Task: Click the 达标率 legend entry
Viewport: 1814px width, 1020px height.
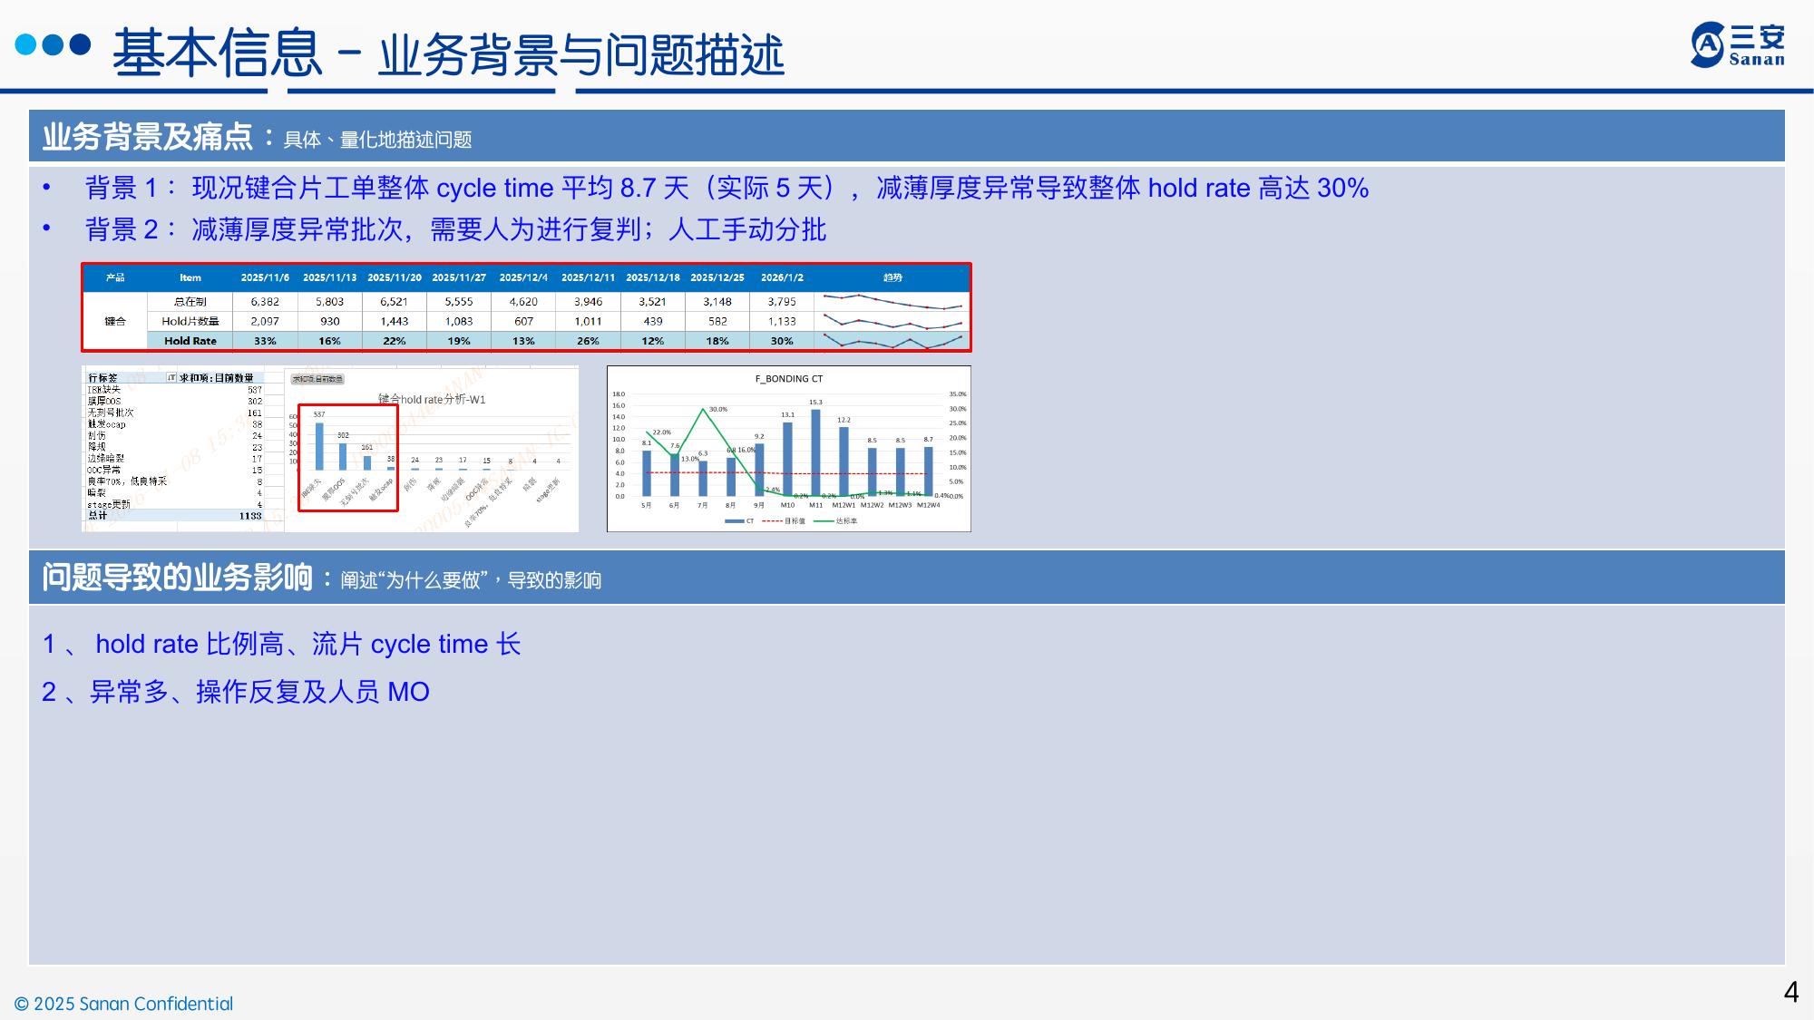Action: pyautogui.click(x=835, y=521)
